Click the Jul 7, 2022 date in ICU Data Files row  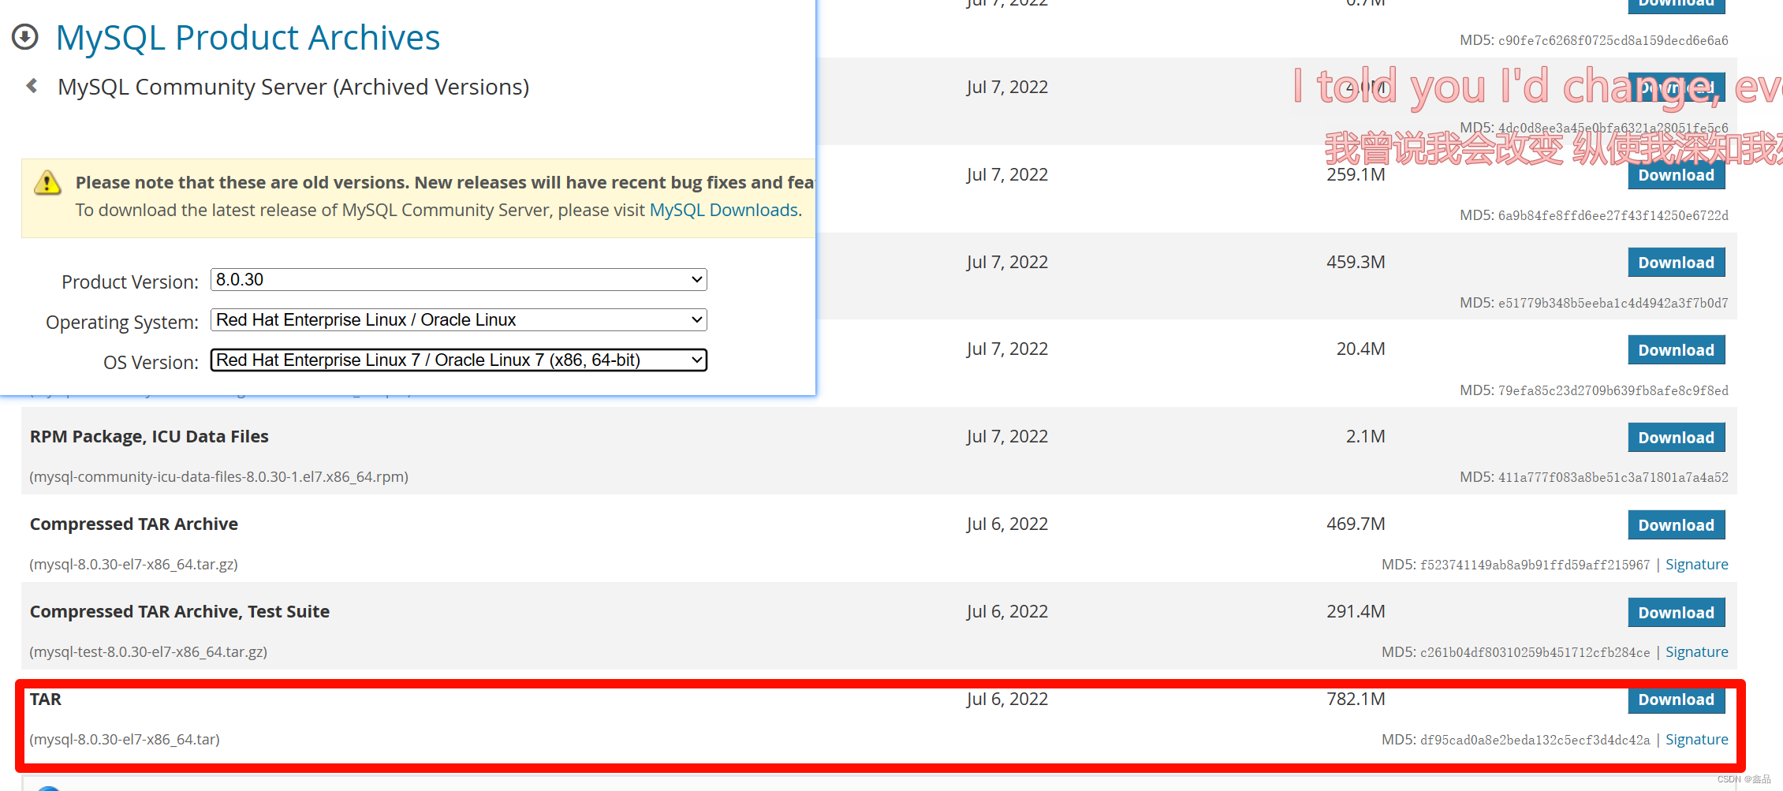click(x=1007, y=436)
